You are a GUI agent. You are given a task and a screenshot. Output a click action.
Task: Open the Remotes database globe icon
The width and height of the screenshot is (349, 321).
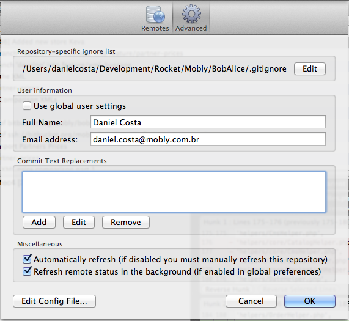[x=155, y=14]
